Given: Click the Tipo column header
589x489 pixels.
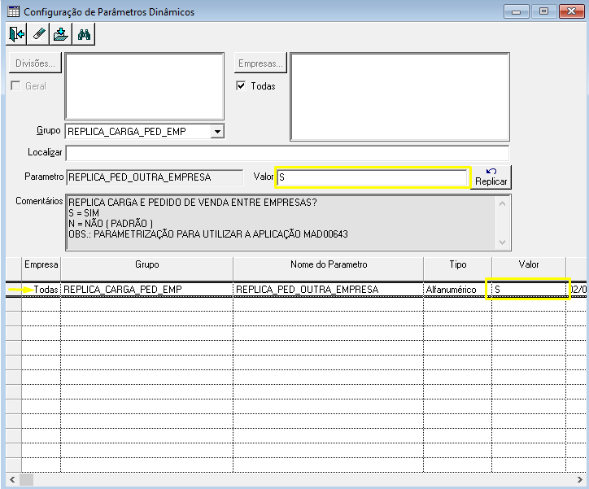Looking at the screenshot, I should [x=457, y=264].
